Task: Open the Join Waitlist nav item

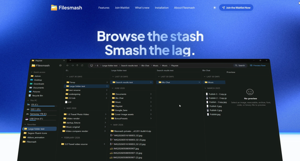Action: 122,8
